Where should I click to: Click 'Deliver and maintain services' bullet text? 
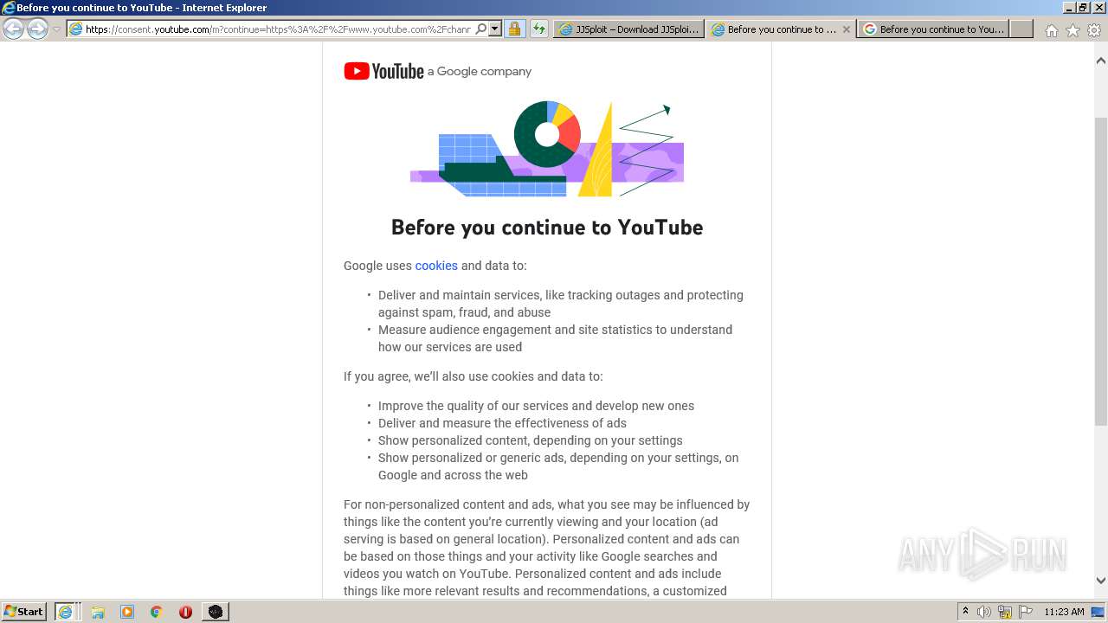coord(561,304)
